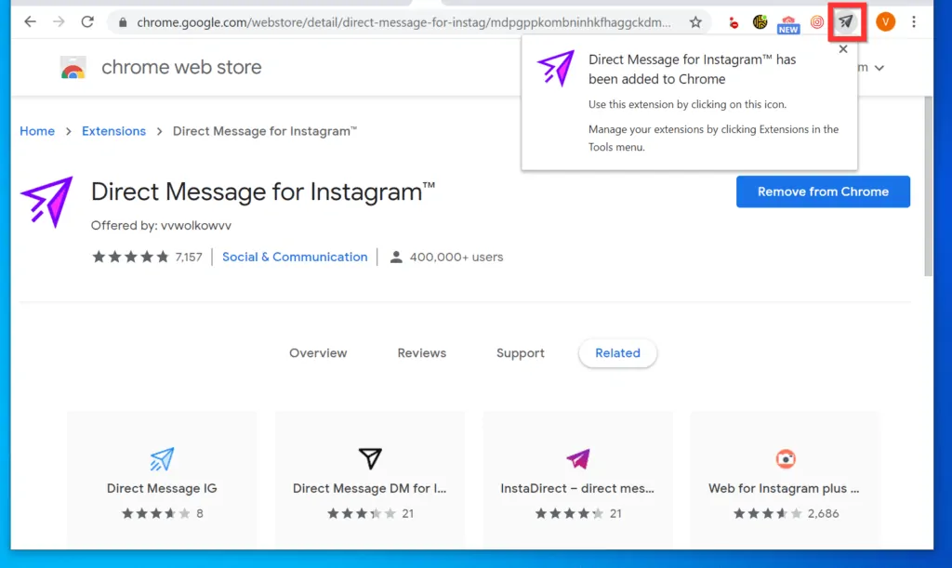Open the pink target extension icon
Screen dimensions: 952x568
(x=817, y=22)
